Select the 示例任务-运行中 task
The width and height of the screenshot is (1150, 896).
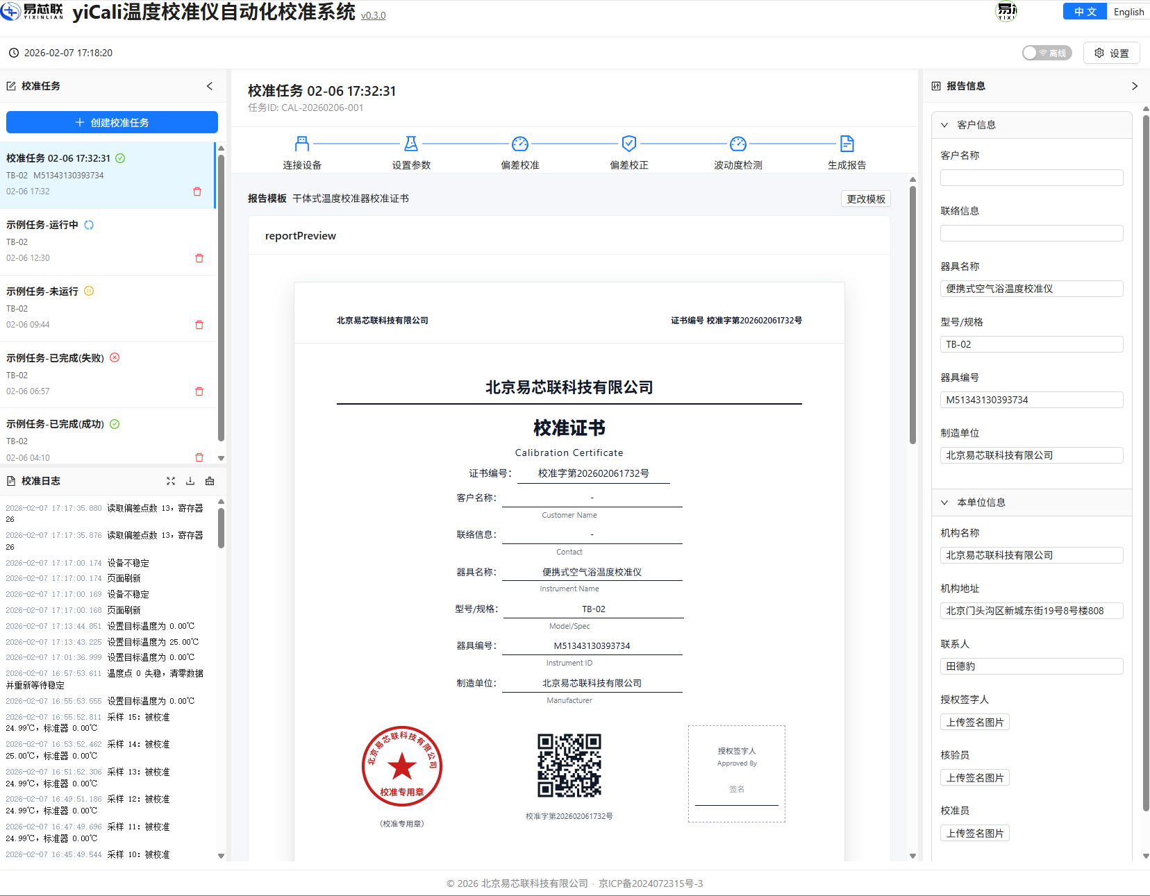[108, 242]
